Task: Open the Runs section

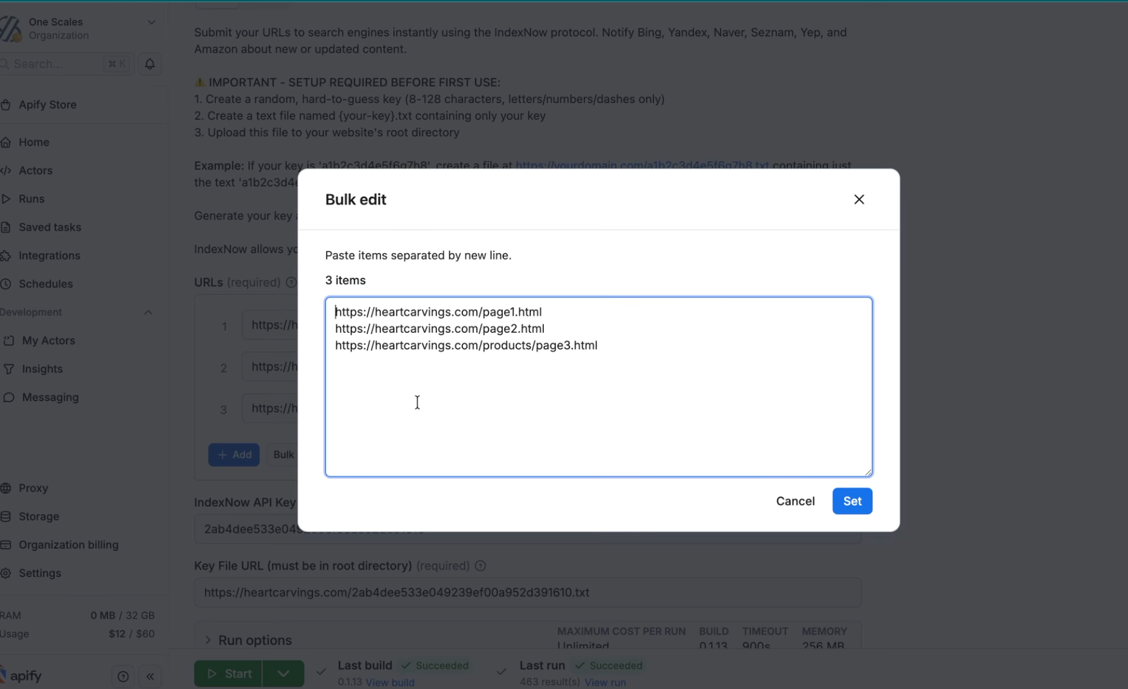Action: click(x=31, y=198)
